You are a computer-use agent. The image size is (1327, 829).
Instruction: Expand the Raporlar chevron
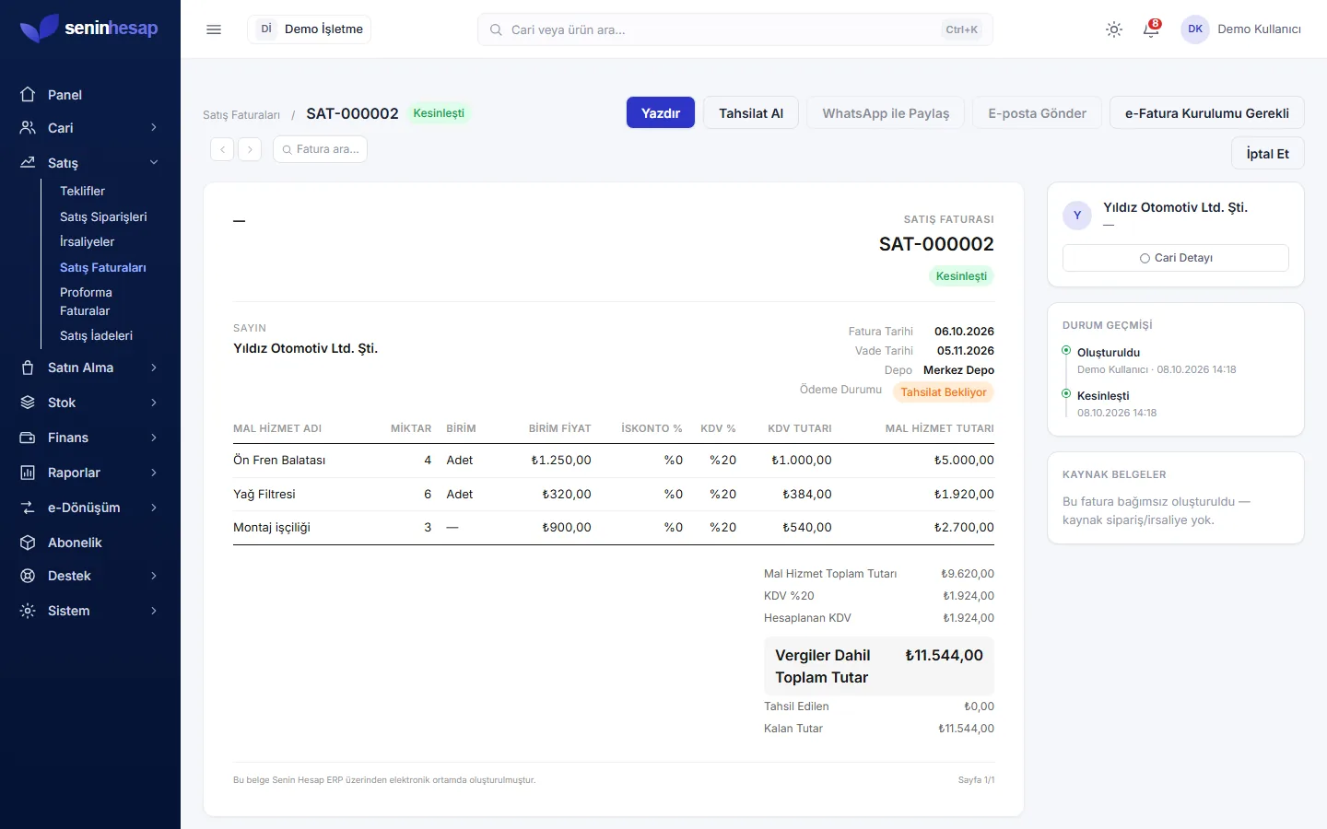[x=154, y=473]
